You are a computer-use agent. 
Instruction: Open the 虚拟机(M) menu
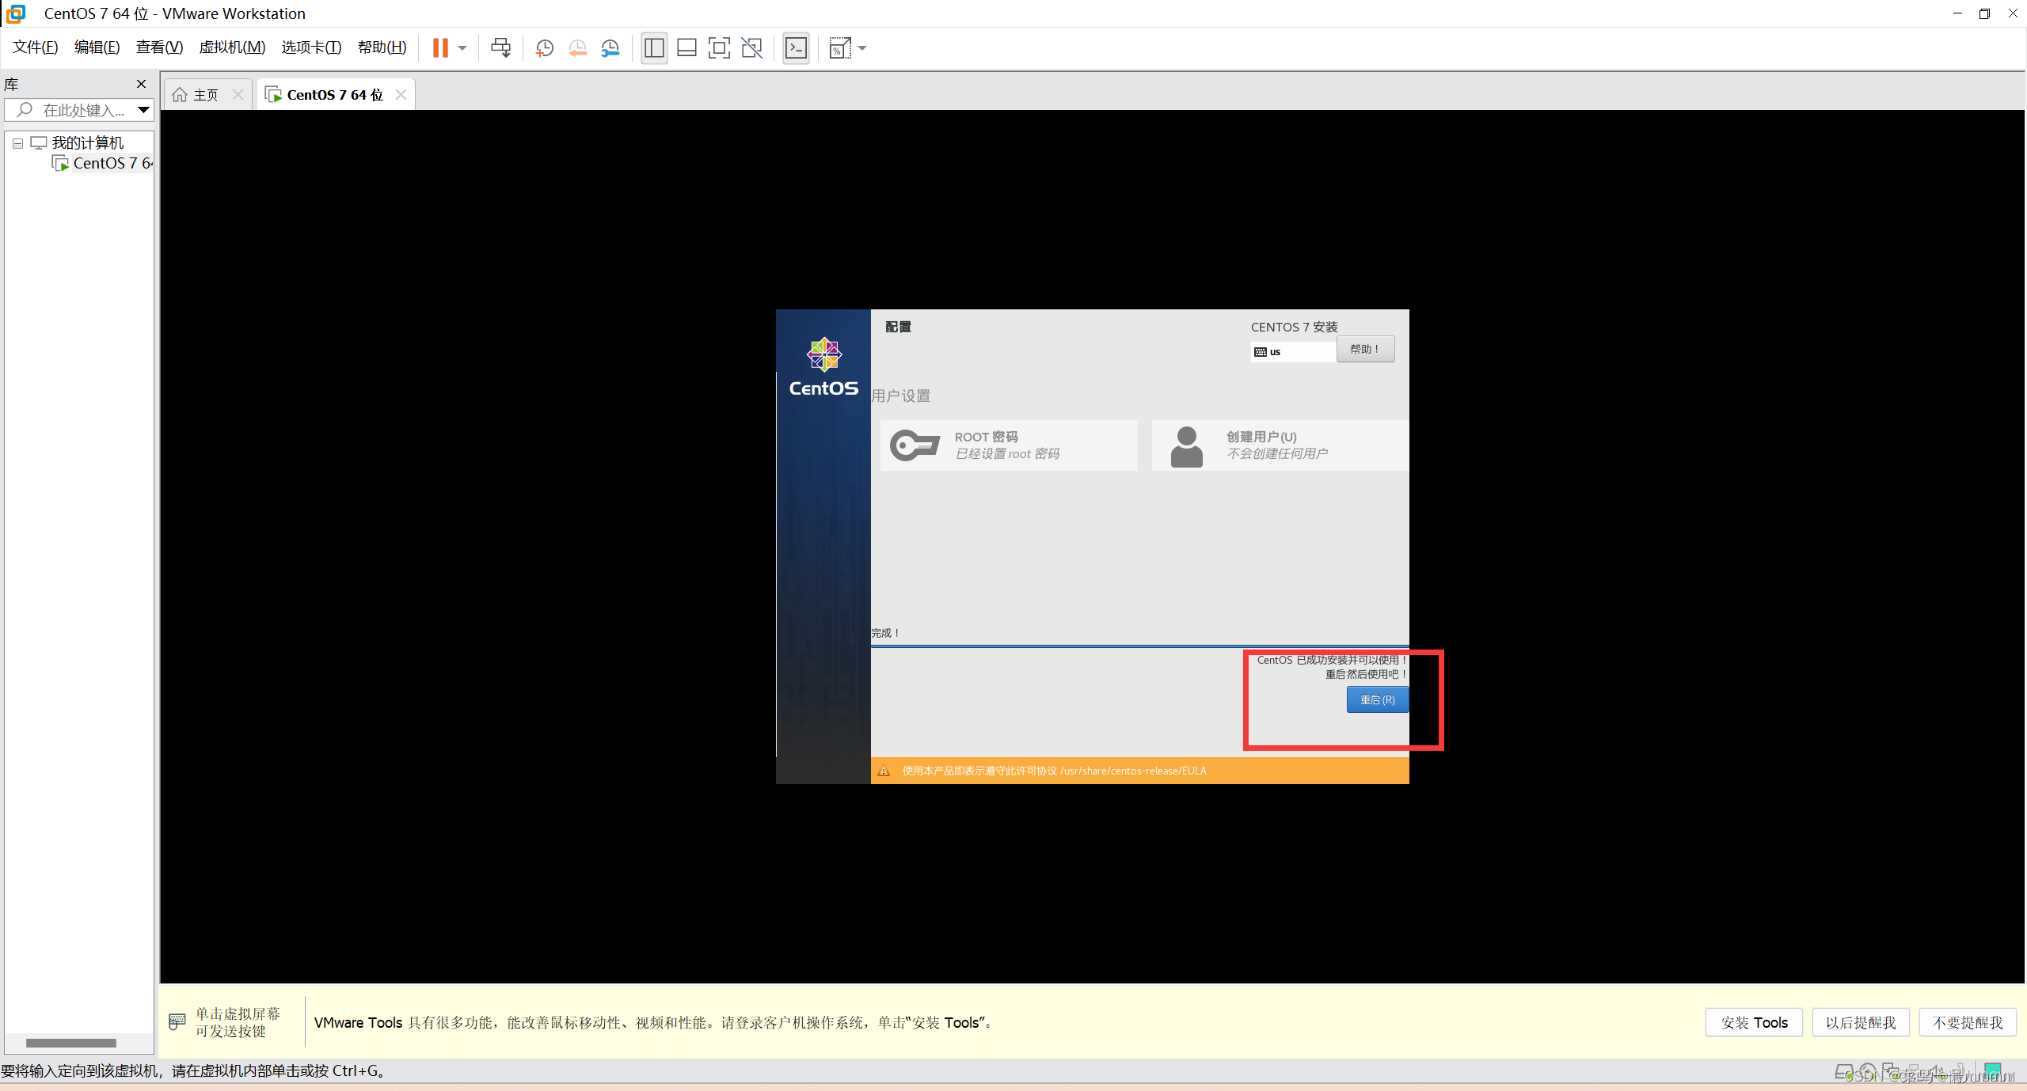coord(231,47)
